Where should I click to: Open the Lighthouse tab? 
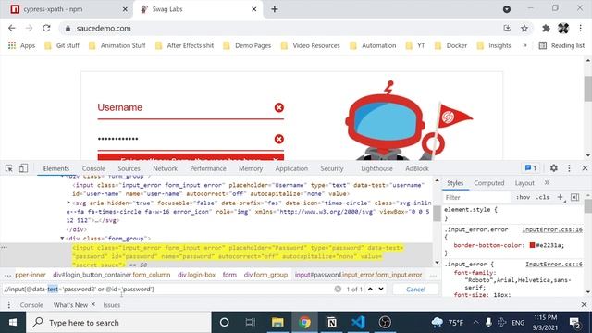click(x=376, y=168)
